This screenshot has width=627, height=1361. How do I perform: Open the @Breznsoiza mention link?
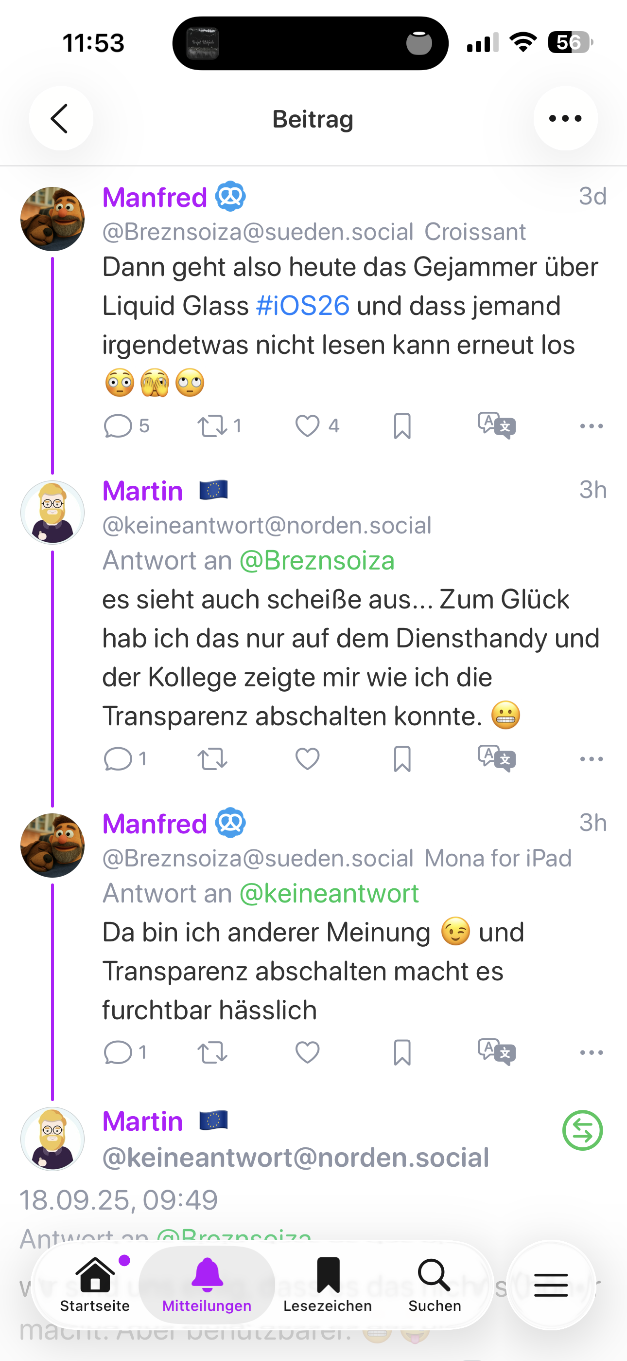coord(317,561)
